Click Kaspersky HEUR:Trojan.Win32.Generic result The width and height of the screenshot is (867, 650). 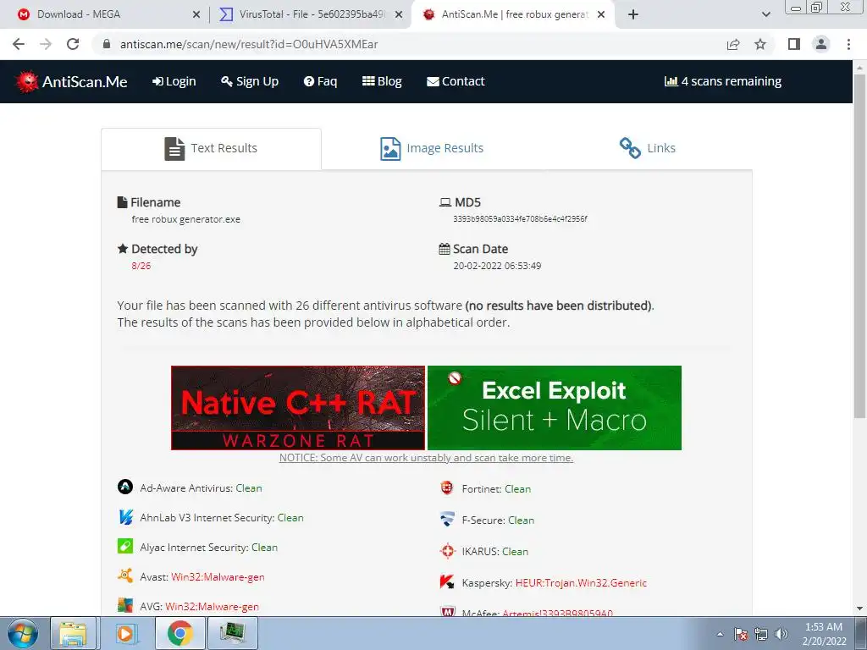click(x=581, y=582)
